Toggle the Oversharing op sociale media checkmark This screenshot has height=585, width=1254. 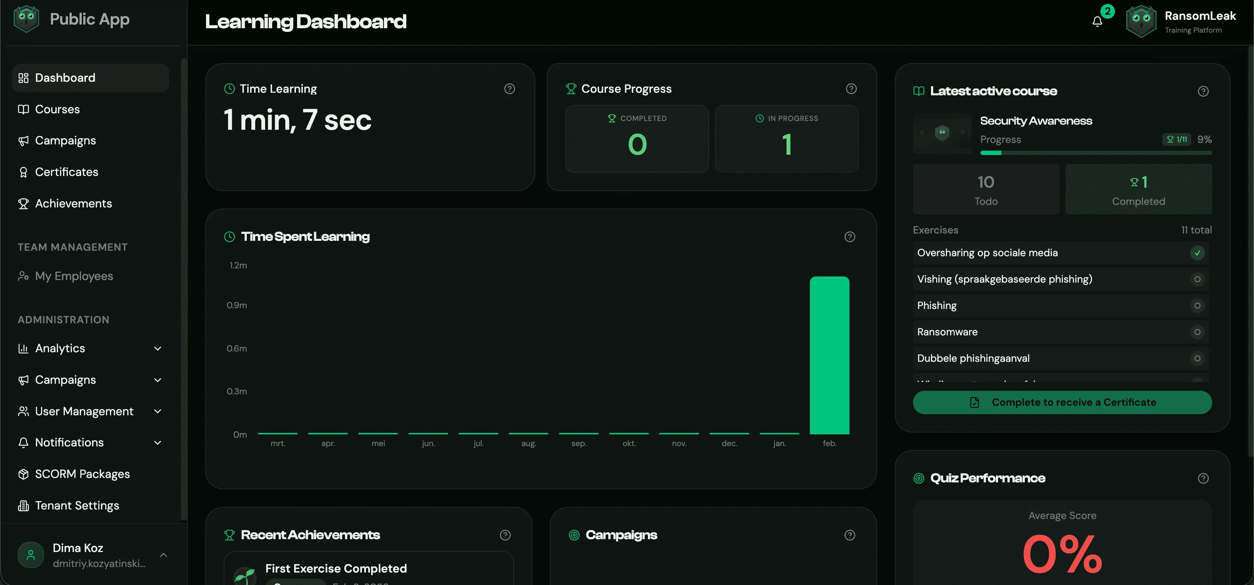1197,253
